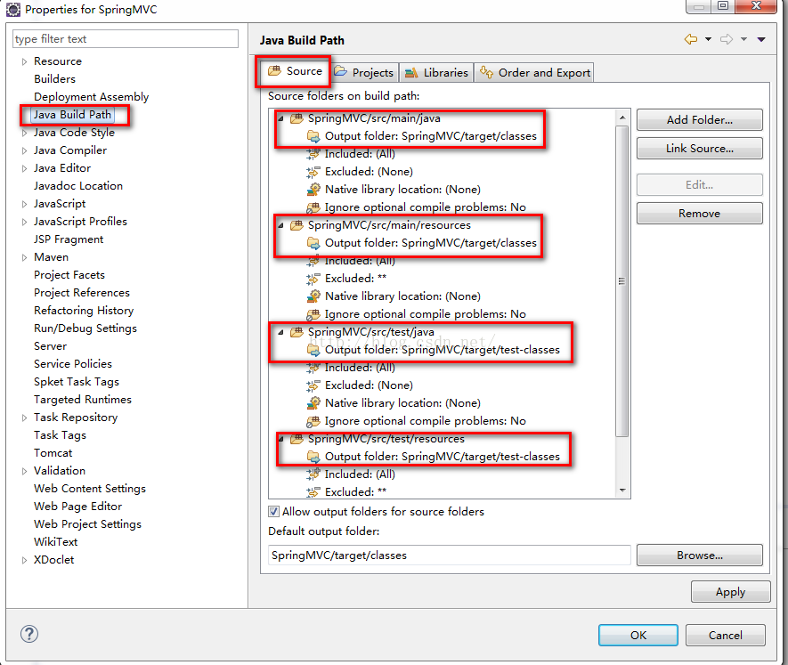The width and height of the screenshot is (788, 665).
Task: Click the source folder icon for SpringMVC/src/test/java
Action: (x=297, y=332)
